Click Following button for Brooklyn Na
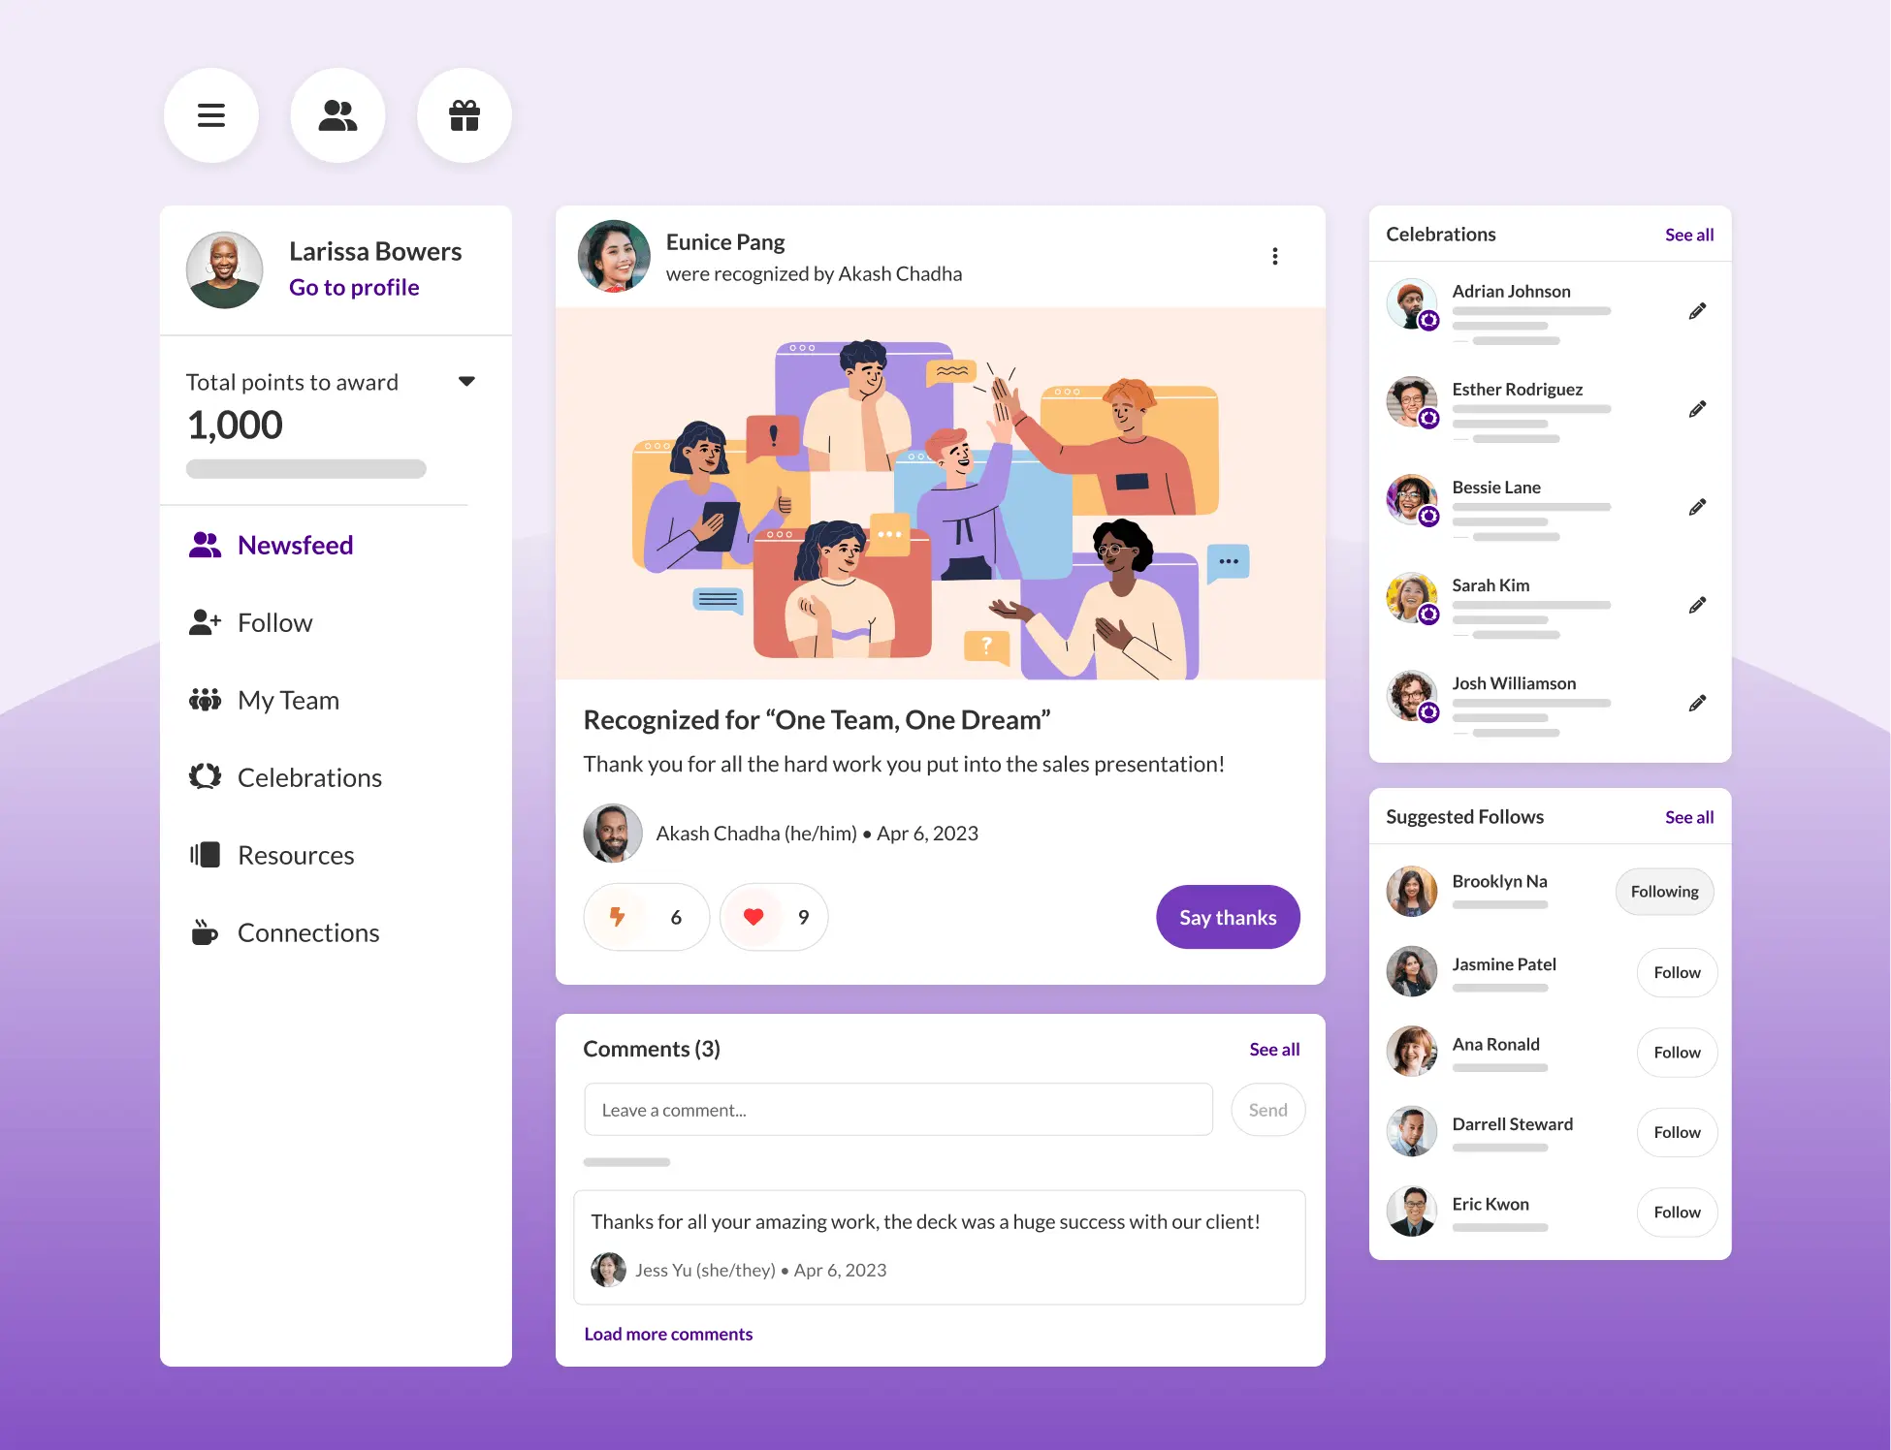Viewport: 1891px width, 1450px height. 1664,891
